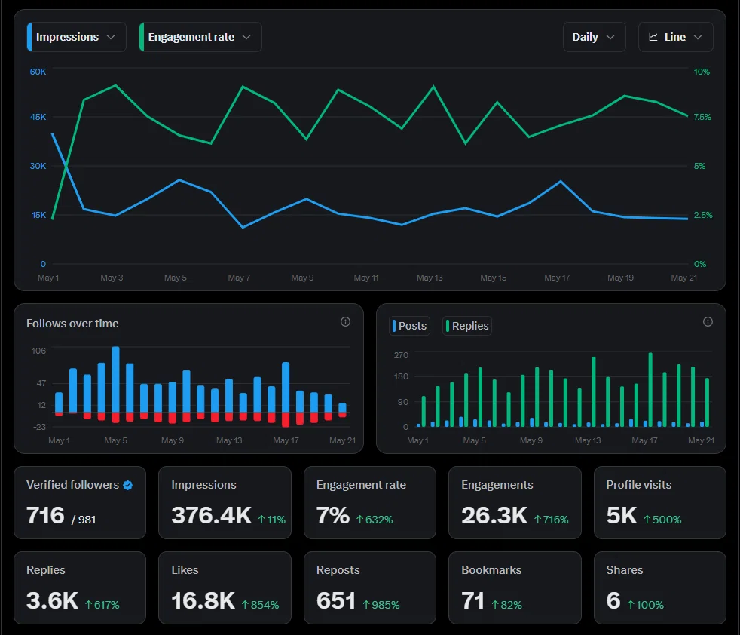Click the line chart icon in the Line selector
The width and height of the screenshot is (740, 635).
tap(653, 37)
